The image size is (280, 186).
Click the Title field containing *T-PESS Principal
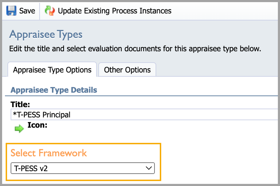(x=144, y=115)
